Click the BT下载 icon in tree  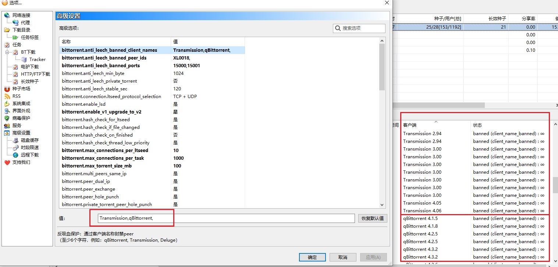(15, 52)
